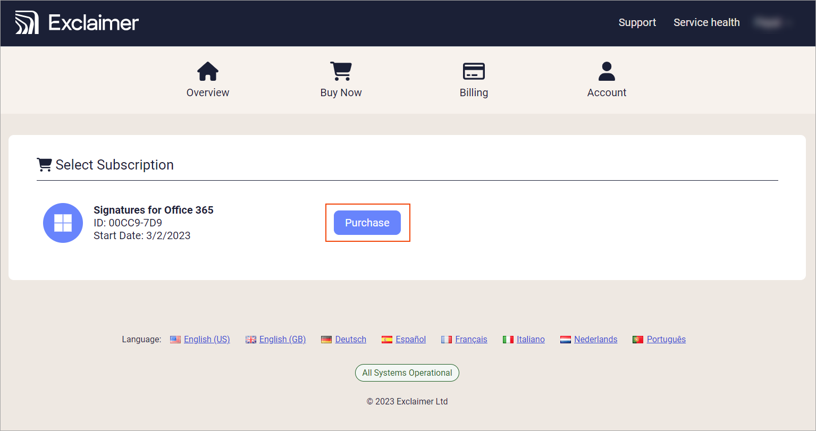
Task: Switch language to English (US)
Action: (207, 339)
